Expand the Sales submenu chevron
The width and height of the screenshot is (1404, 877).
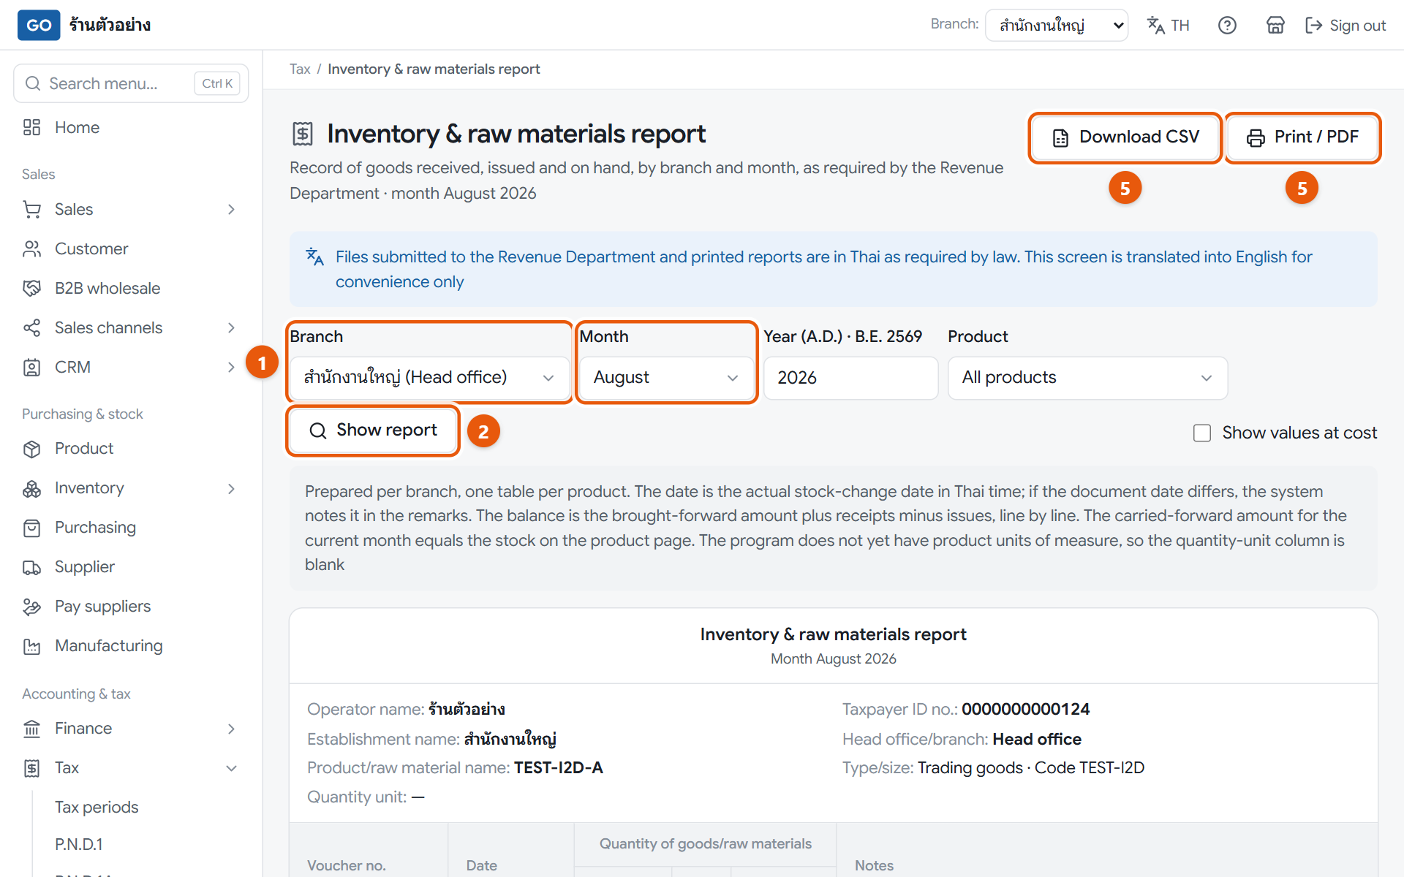point(231,210)
